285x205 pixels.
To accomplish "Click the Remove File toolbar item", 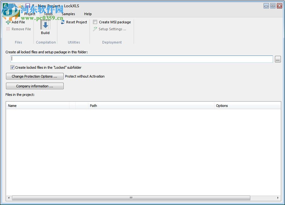I will tap(18, 29).
